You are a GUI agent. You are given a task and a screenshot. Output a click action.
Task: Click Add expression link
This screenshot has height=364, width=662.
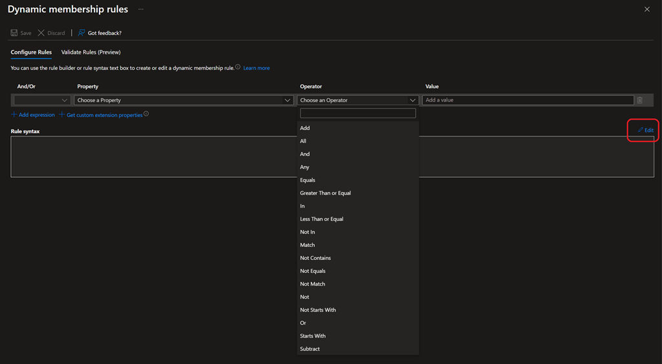36,114
